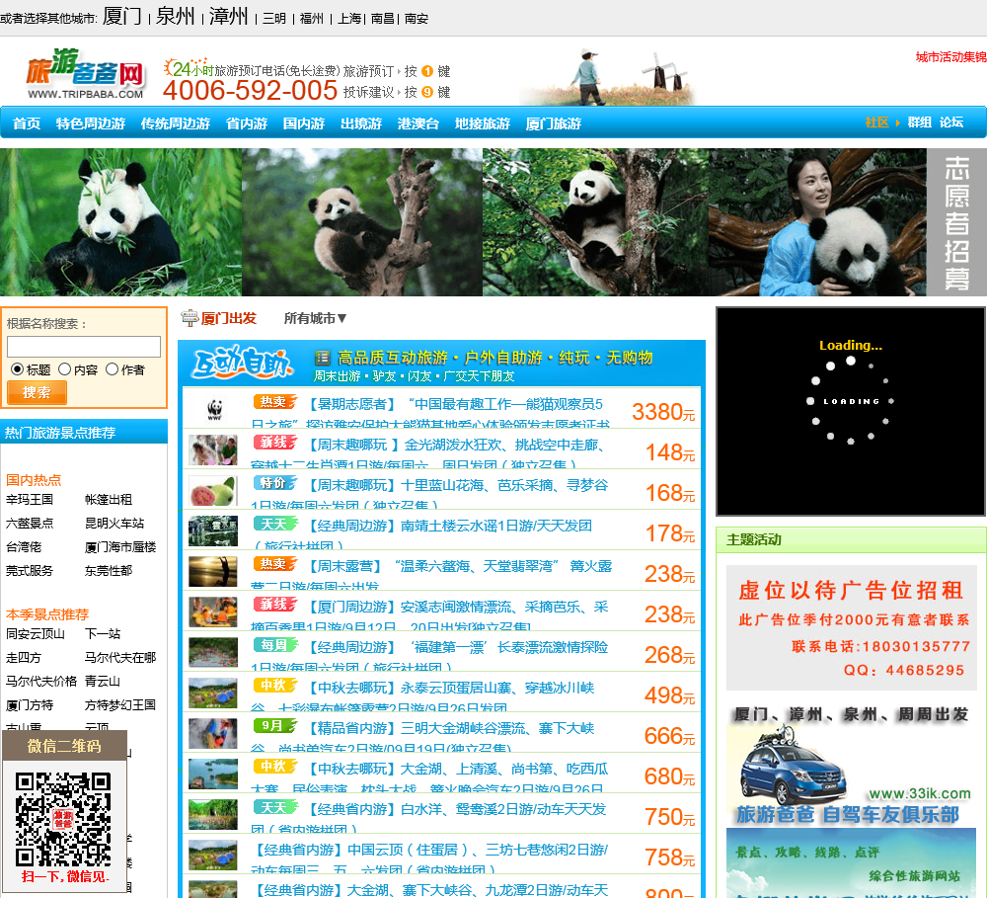Go to 首页 in the navigation bar
987x898 pixels.
click(27, 122)
